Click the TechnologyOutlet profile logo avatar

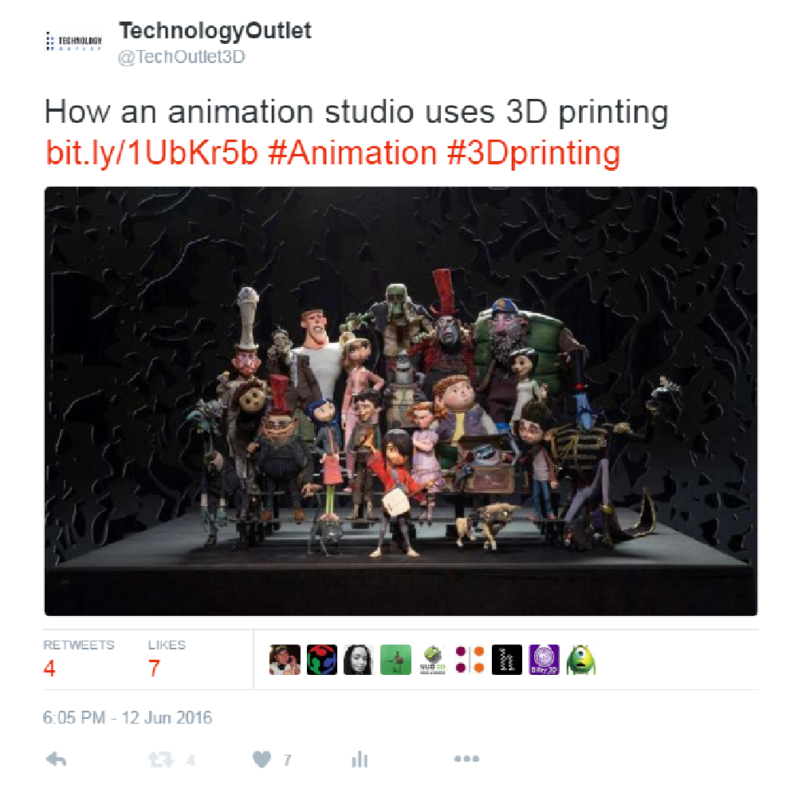click(74, 41)
